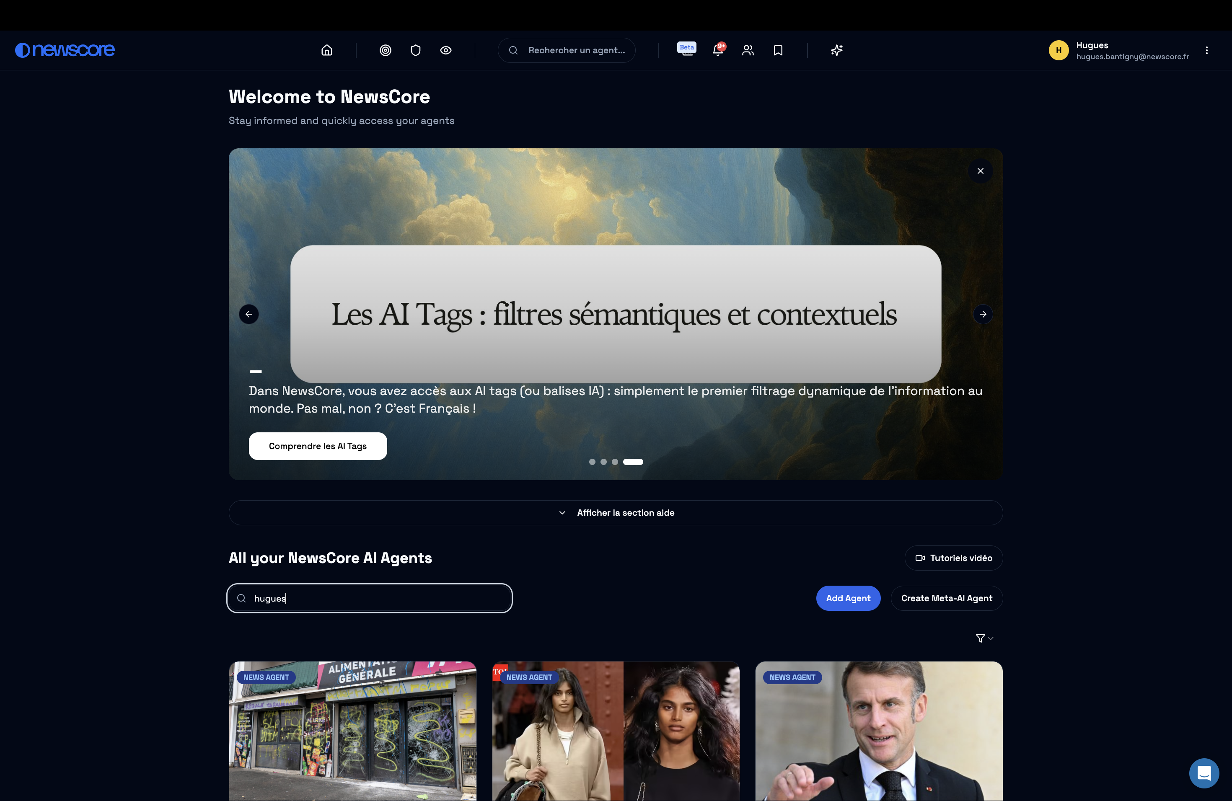Select the second carousel dot indicator
This screenshot has height=801, width=1232.
click(x=603, y=462)
